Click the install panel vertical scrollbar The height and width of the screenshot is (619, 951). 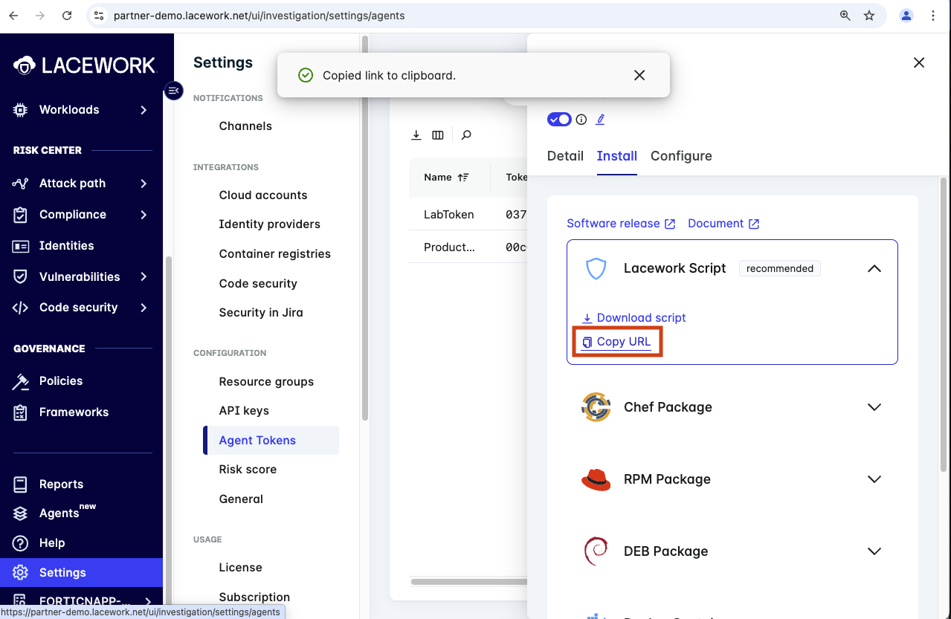click(x=944, y=323)
